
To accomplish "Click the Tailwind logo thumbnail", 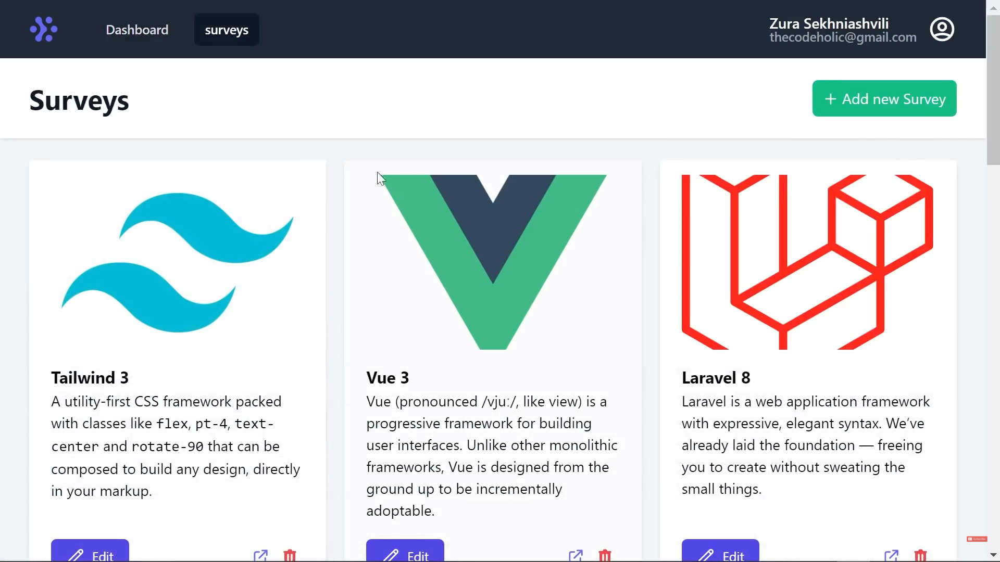I will 178,262.
